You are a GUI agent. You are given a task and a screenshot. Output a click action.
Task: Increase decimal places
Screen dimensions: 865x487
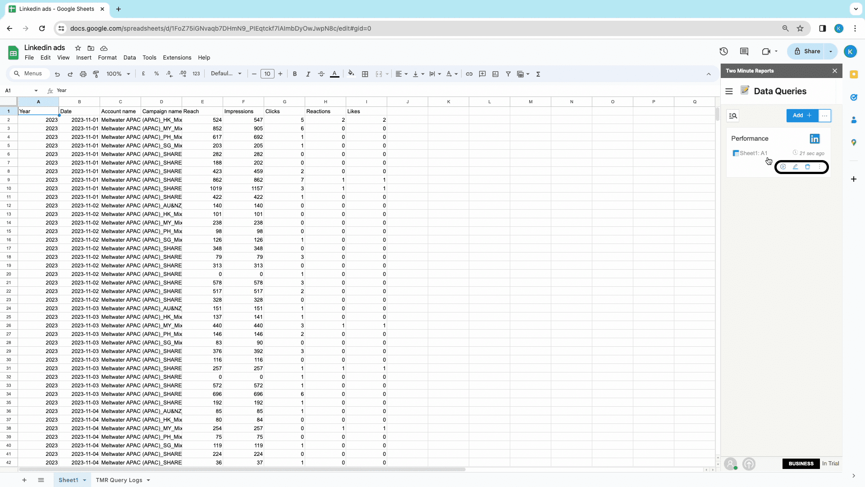pyautogui.click(x=183, y=74)
